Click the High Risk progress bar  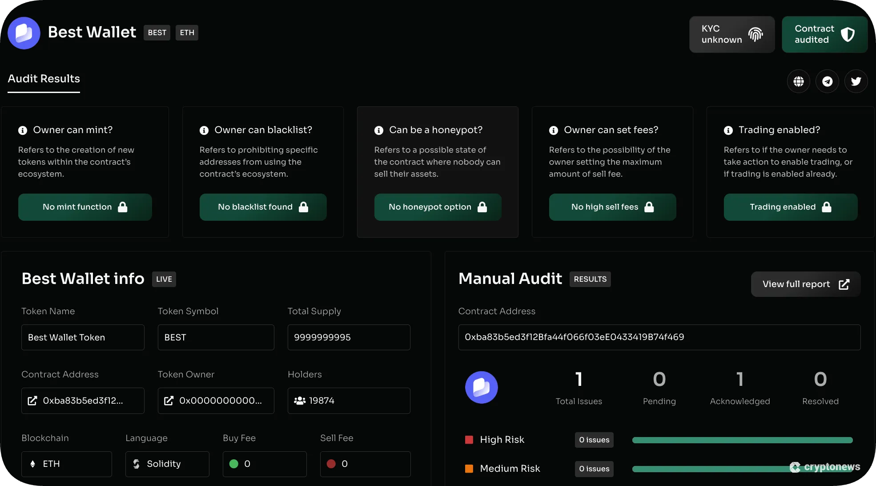coord(743,440)
